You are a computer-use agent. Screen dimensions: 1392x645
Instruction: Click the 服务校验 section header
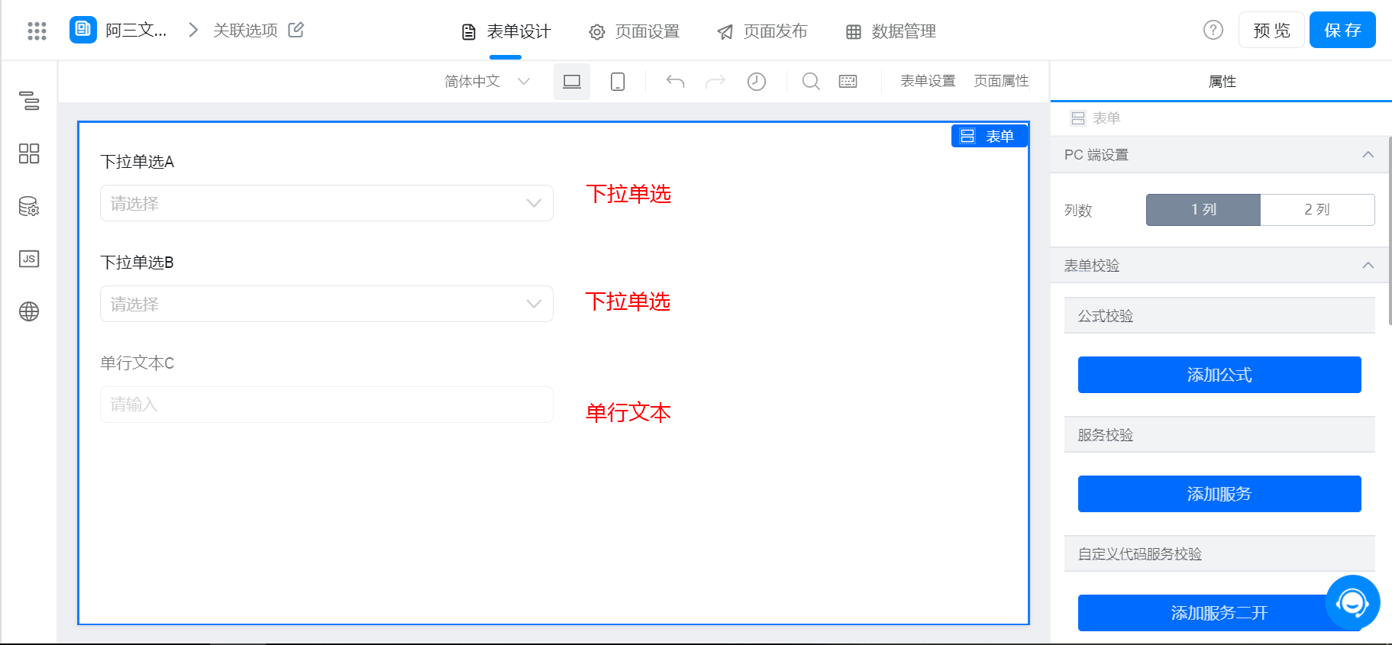tap(1219, 435)
